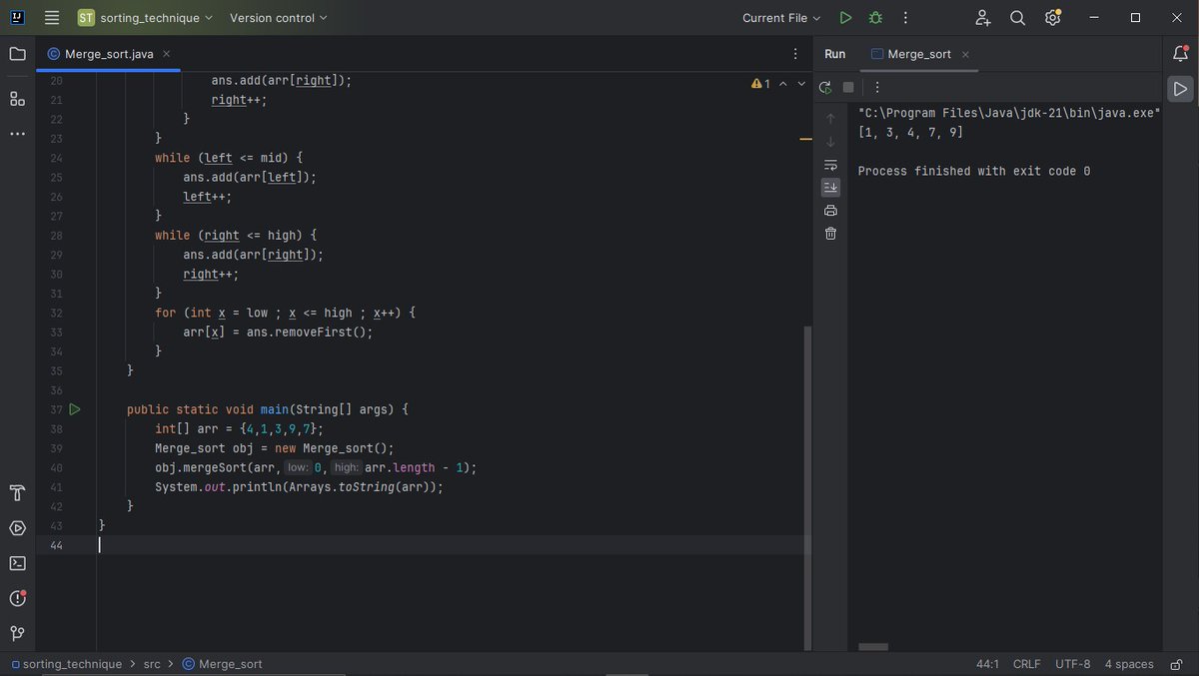1199x676 pixels.
Task: Run the current file with the green play button
Action: [x=845, y=18]
